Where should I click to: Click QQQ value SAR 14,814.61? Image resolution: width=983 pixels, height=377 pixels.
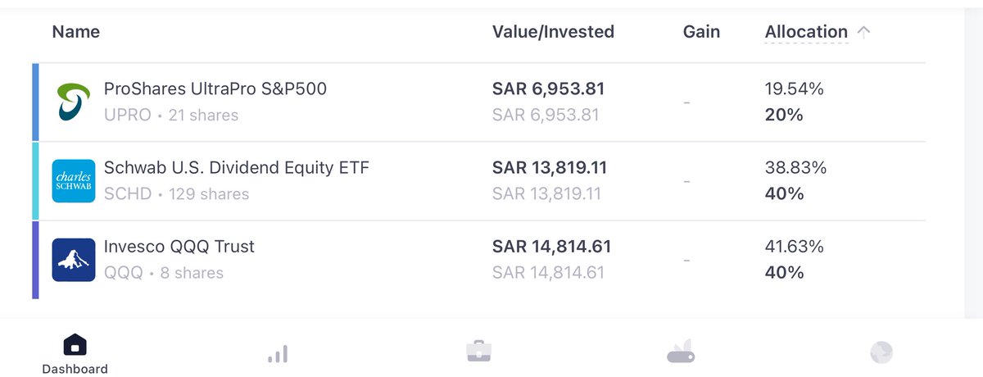[551, 247]
